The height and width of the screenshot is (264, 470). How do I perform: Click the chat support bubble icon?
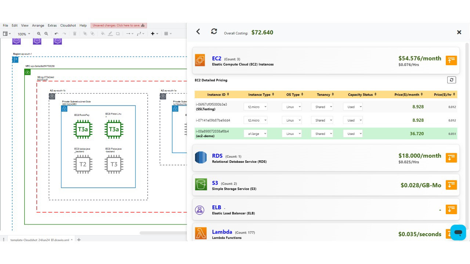tap(458, 232)
